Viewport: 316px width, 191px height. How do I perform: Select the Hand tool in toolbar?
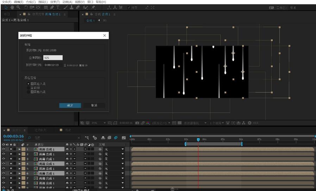[x=12, y=7]
